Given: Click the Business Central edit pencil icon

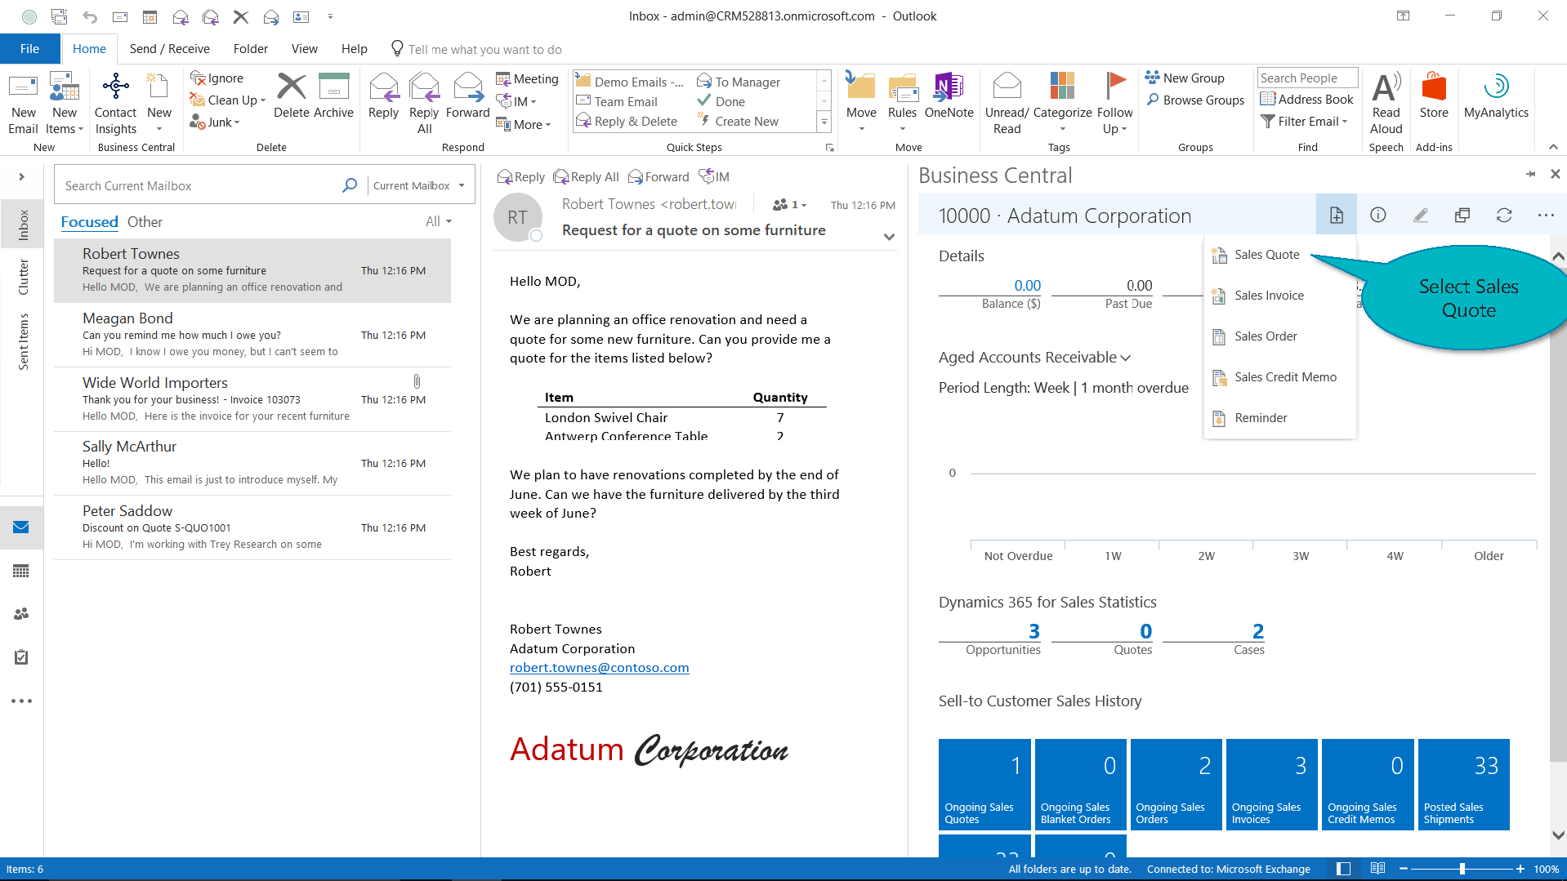Looking at the screenshot, I should [1420, 216].
